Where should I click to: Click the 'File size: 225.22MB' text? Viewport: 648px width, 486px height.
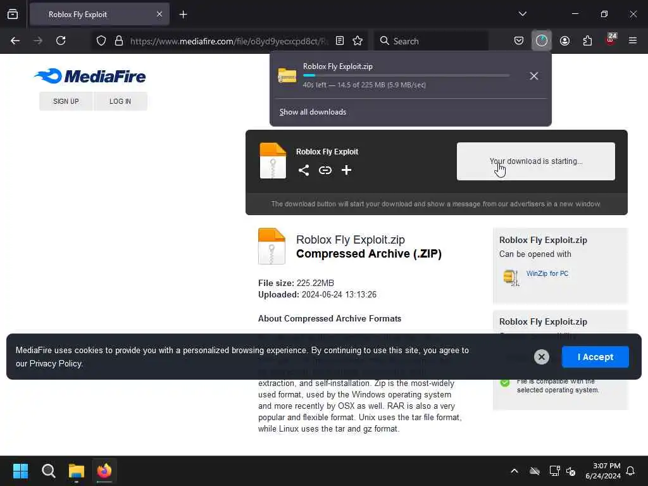pos(296,283)
